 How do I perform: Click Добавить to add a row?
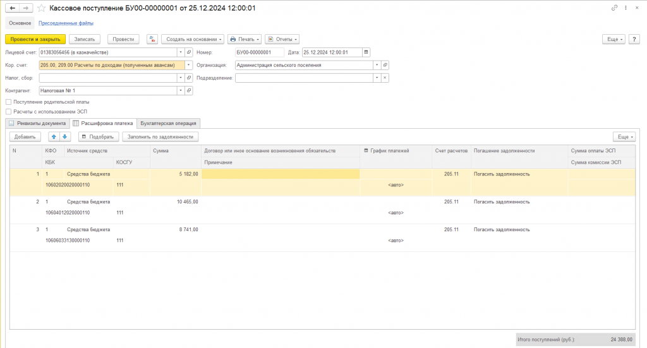coord(25,137)
